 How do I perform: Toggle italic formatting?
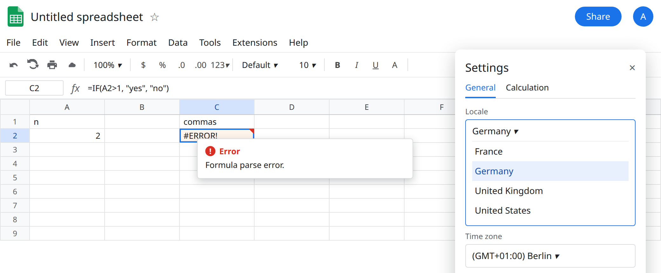coord(357,65)
